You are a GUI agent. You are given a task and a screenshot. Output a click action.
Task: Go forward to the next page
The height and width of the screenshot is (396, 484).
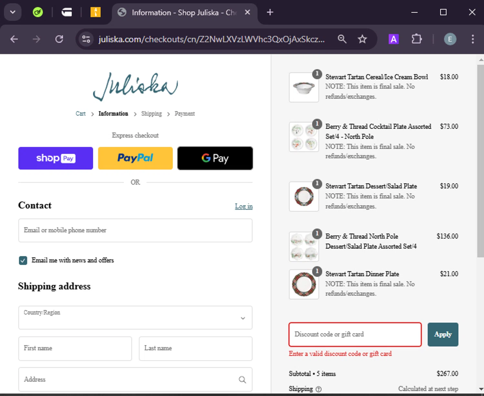tap(36, 39)
